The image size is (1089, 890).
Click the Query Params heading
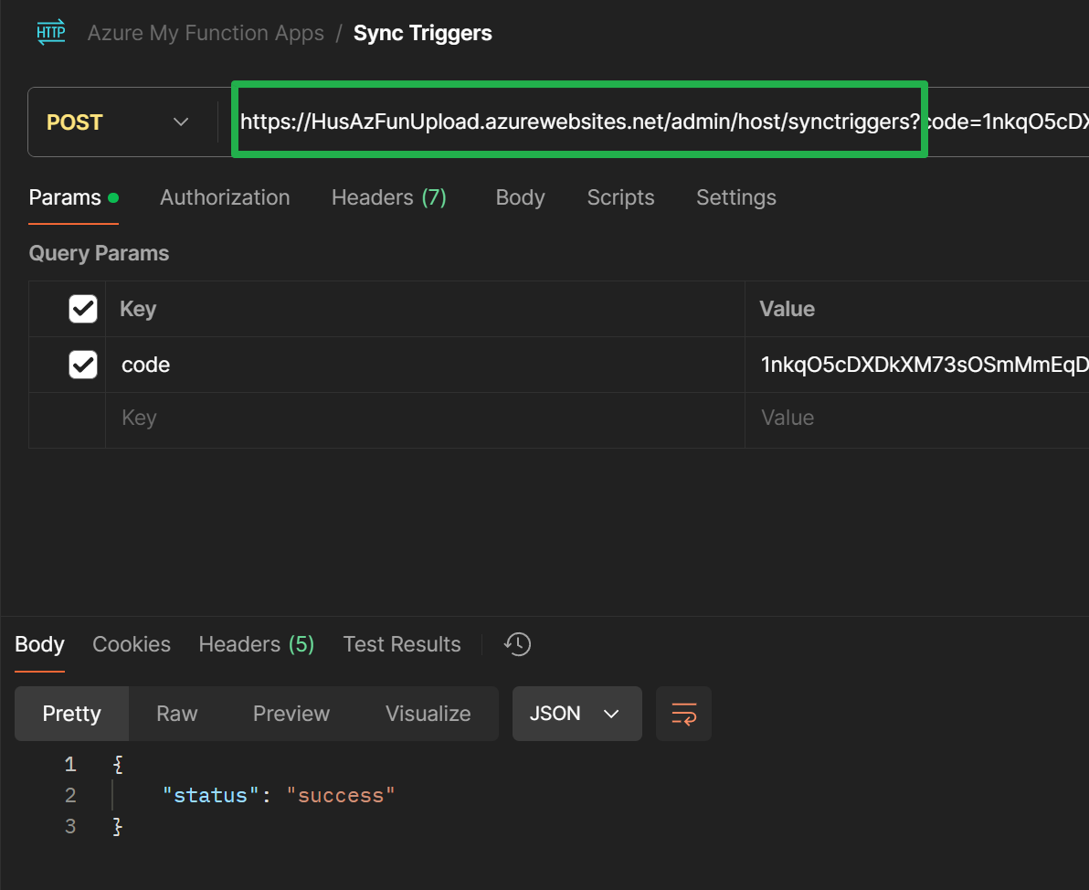coord(99,253)
